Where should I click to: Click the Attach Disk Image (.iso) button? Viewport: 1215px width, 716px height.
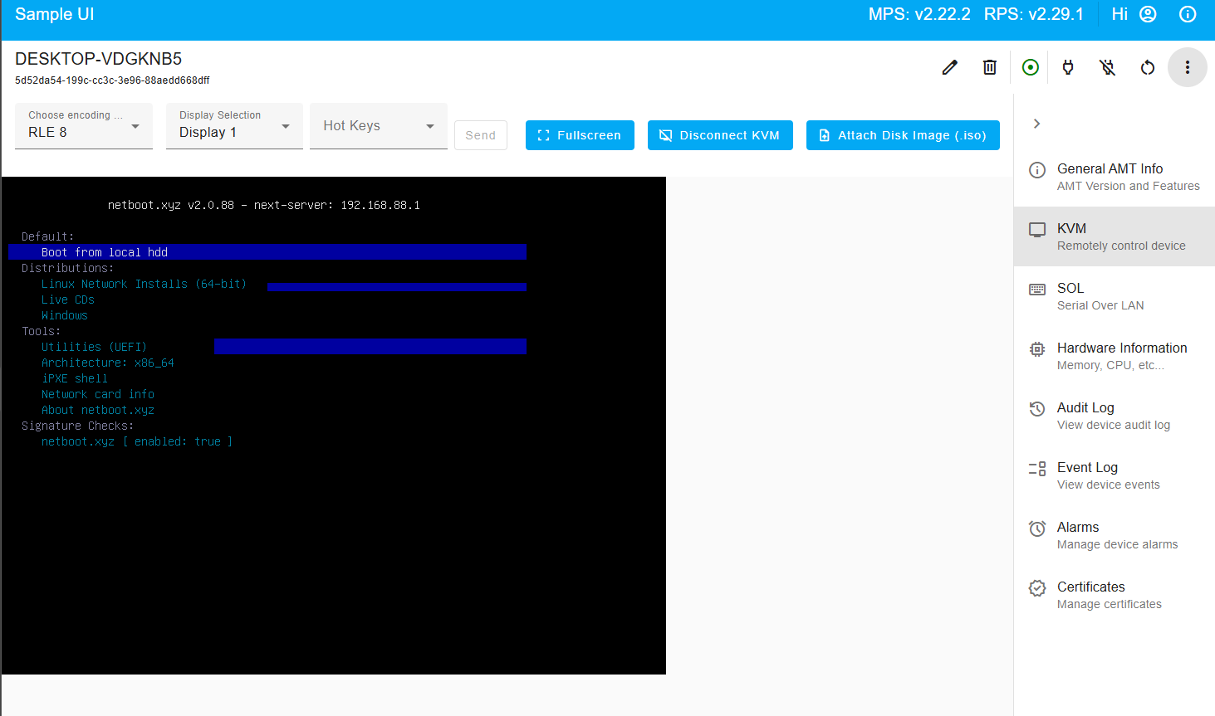pyautogui.click(x=903, y=134)
